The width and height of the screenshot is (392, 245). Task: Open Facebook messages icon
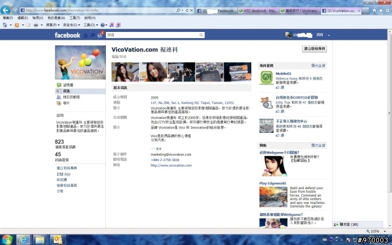(x=92, y=36)
